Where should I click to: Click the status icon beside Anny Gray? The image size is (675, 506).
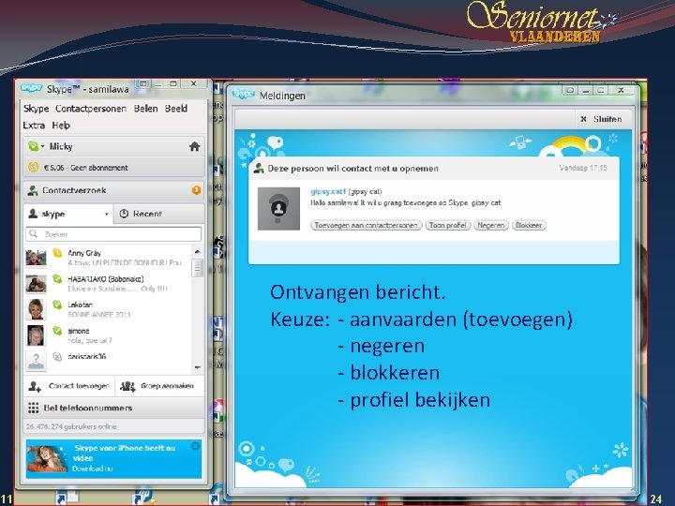57,253
